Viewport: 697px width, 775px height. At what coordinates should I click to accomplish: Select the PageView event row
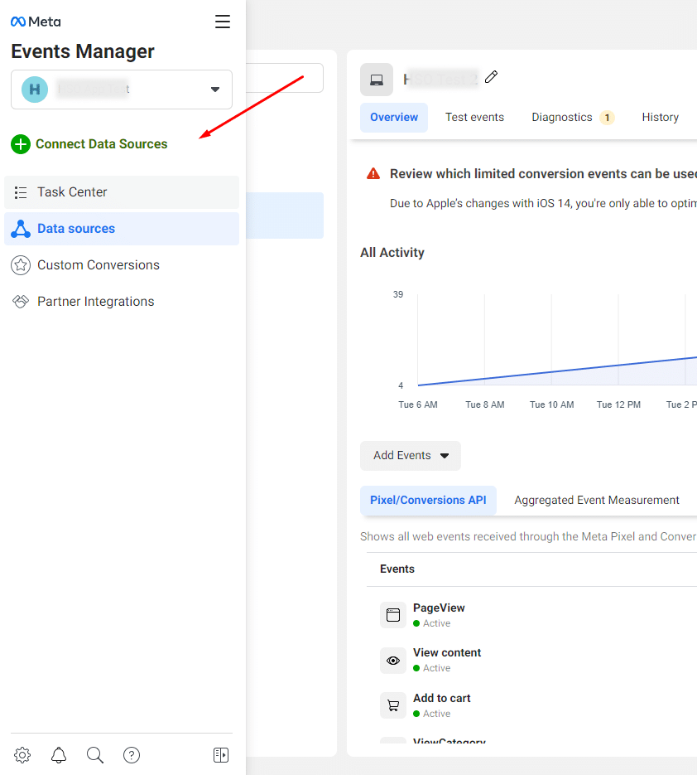tap(439, 613)
